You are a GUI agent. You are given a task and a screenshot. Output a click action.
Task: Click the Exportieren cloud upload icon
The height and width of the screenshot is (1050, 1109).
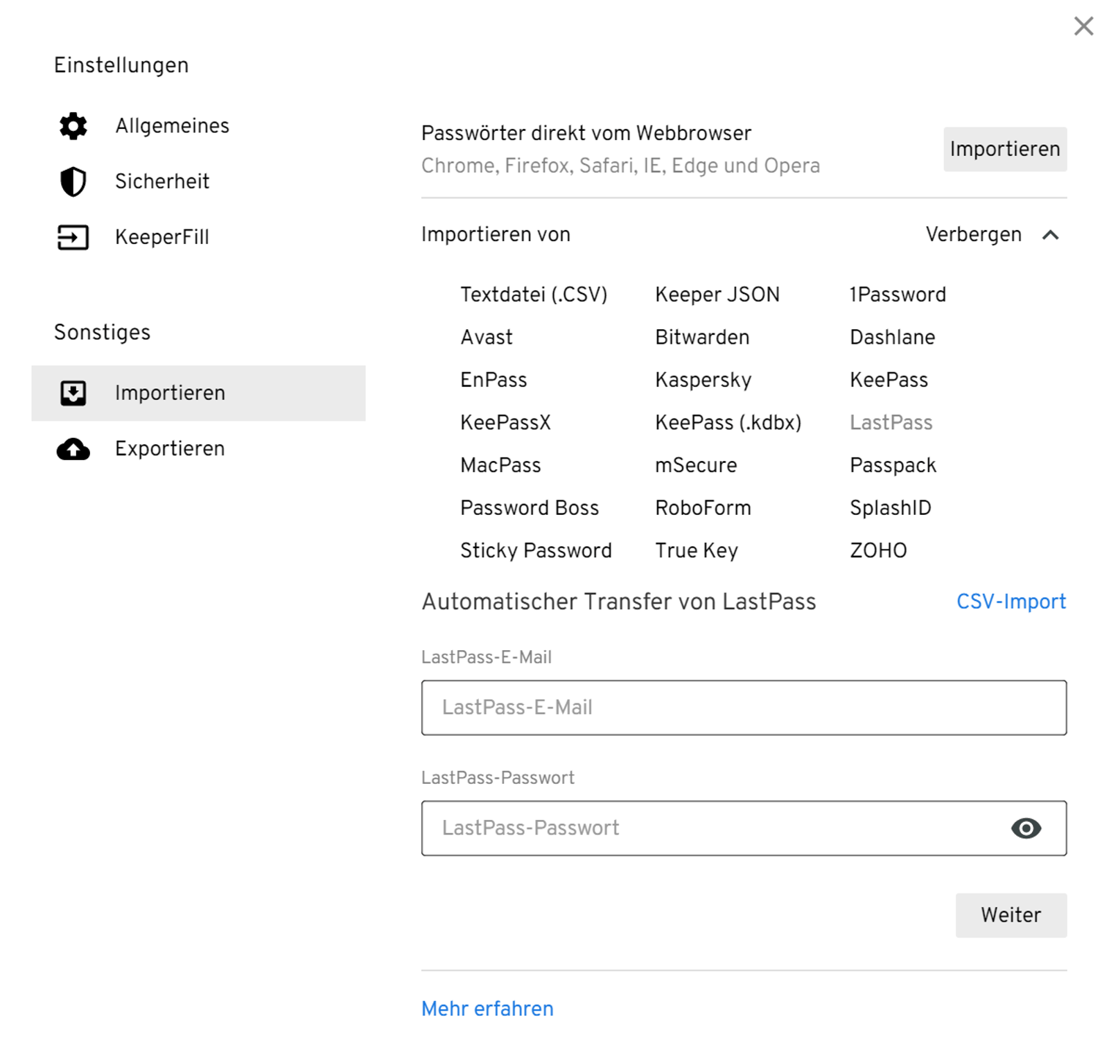[x=73, y=449]
